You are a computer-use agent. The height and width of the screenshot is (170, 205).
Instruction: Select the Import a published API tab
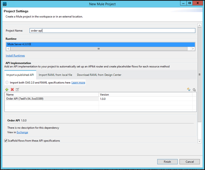[20, 75]
